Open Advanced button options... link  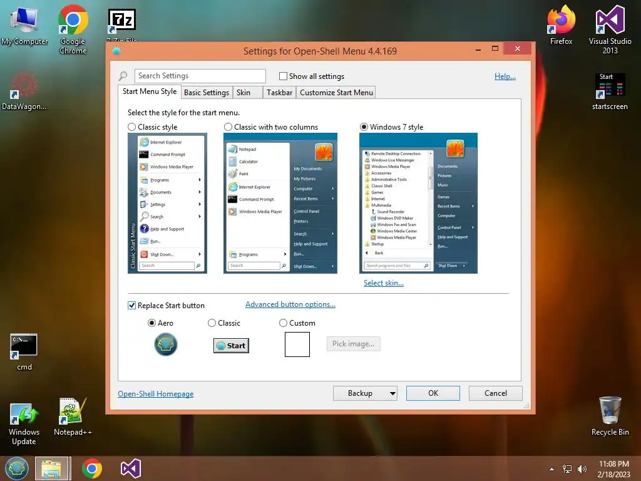290,304
